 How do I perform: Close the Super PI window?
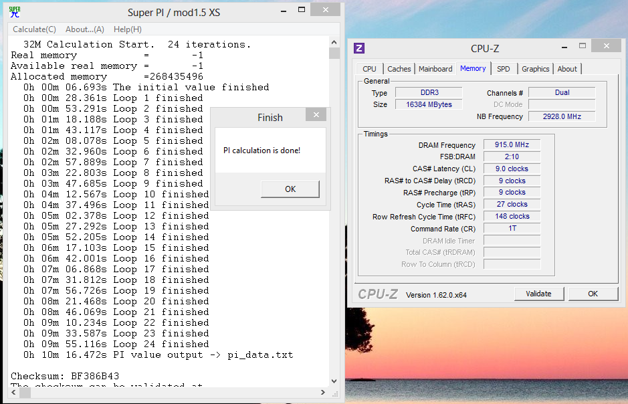326,9
